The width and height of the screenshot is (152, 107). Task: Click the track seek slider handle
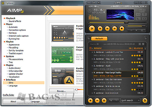[x=126, y=22]
